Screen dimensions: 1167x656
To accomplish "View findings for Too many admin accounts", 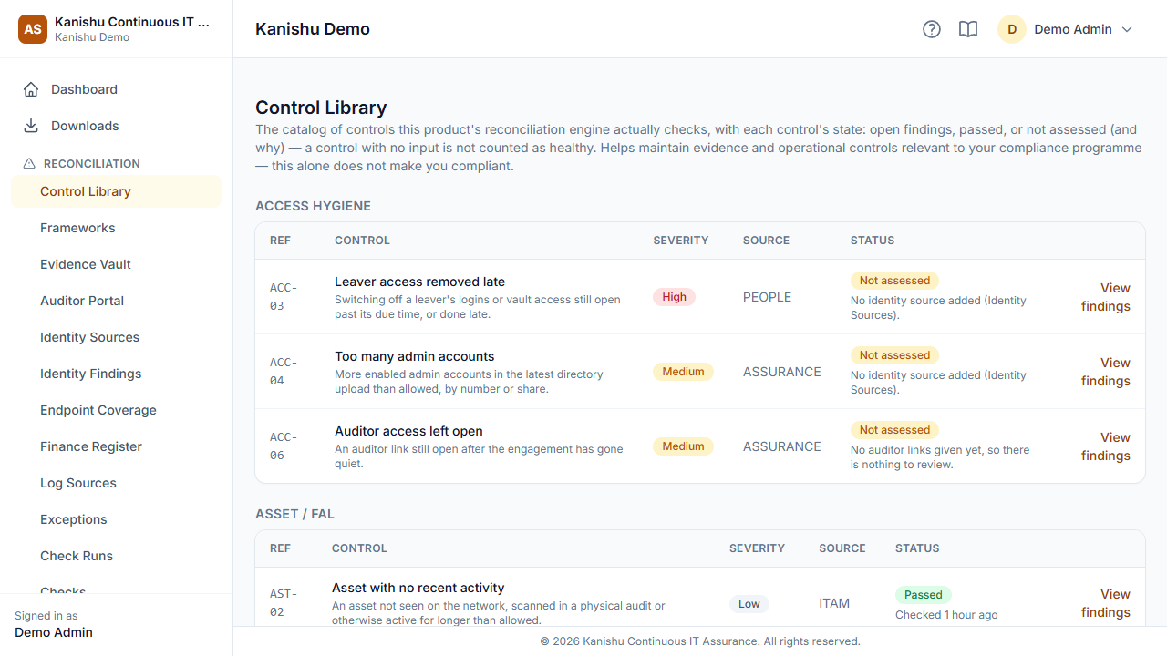I will pos(1106,372).
